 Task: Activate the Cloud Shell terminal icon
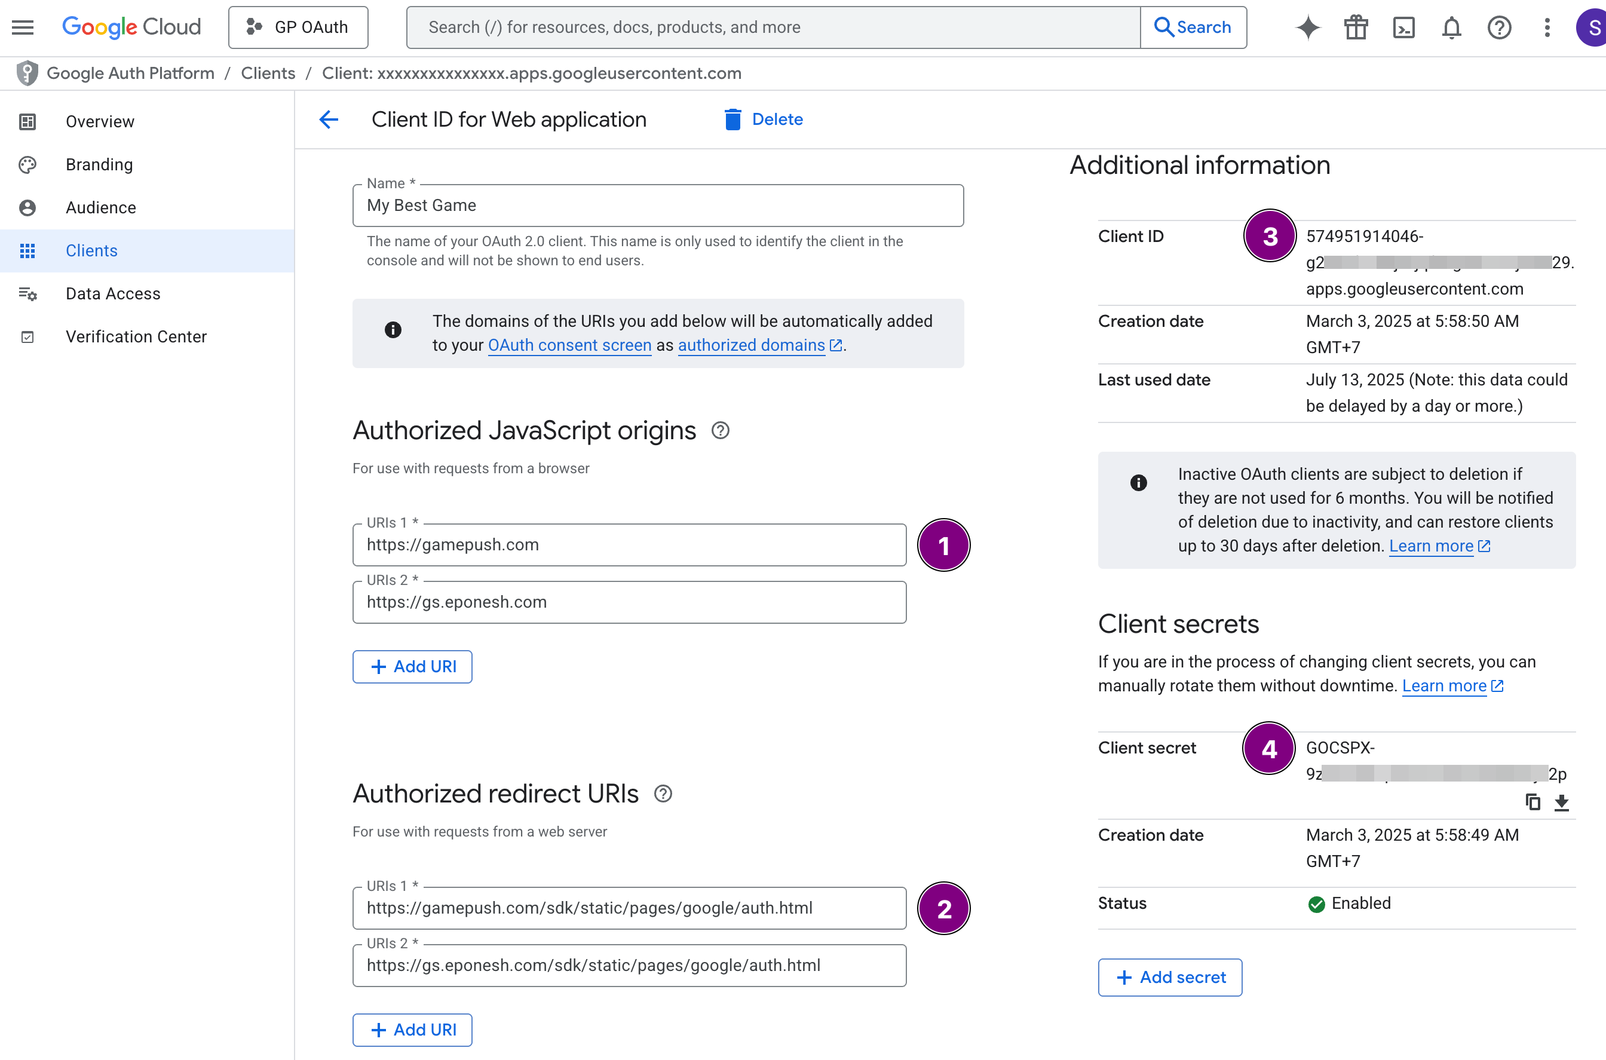[1404, 27]
